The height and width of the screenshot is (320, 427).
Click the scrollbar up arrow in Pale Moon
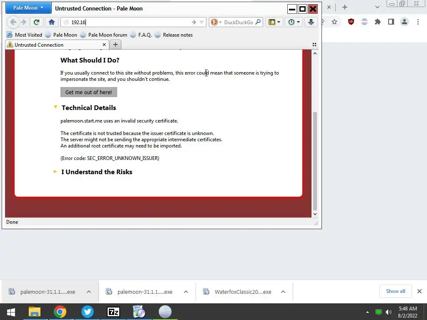click(315, 53)
